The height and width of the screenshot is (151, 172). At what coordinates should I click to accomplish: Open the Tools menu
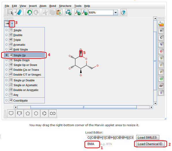(x=78, y=6)
